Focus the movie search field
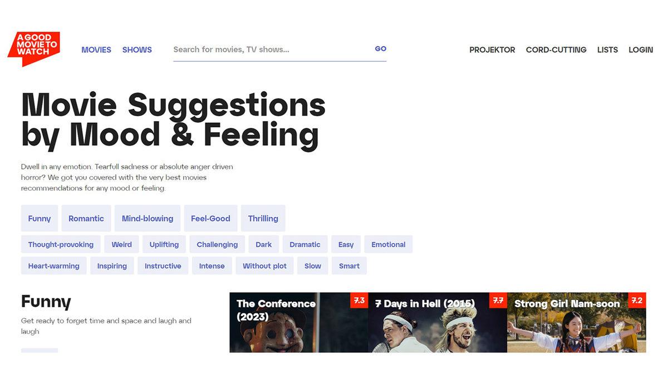668x375 pixels. point(271,49)
